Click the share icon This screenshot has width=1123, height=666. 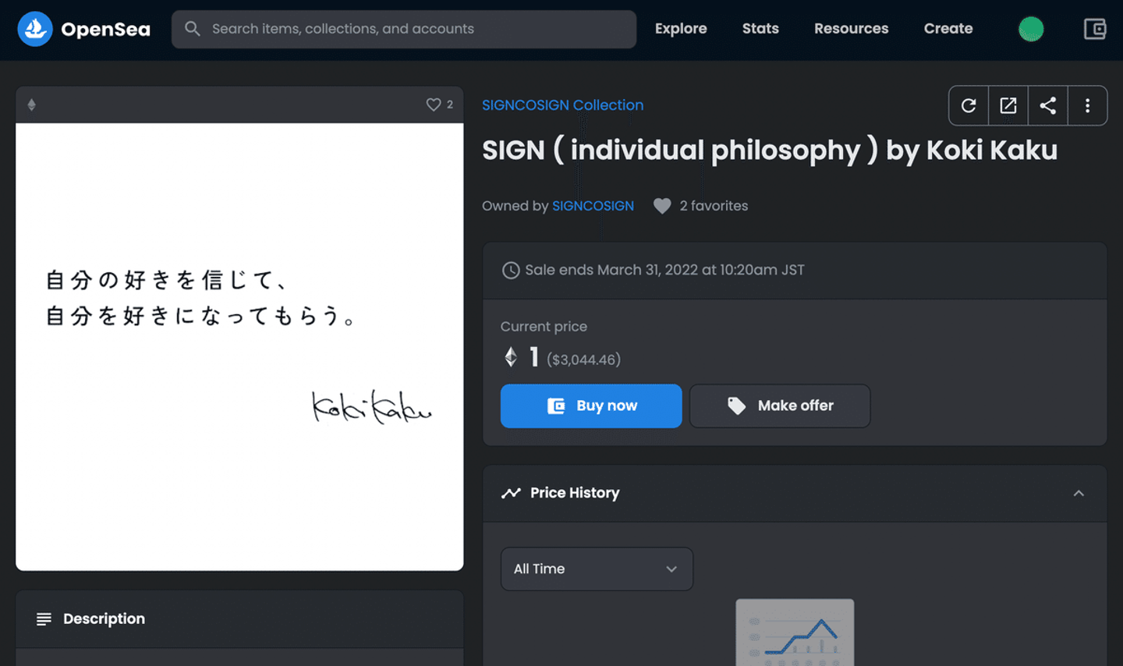1048,105
